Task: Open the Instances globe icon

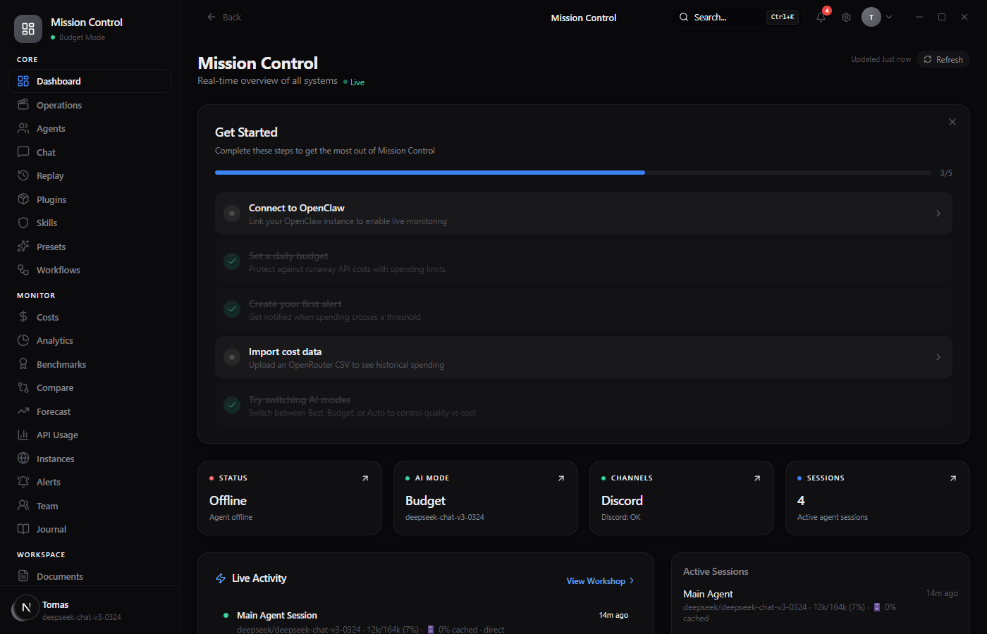Action: point(23,459)
